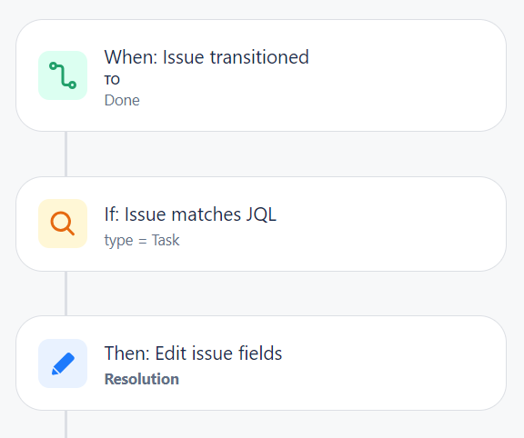Open the "When: Issue transitioned" title
The width and height of the screenshot is (524, 438).
click(207, 57)
